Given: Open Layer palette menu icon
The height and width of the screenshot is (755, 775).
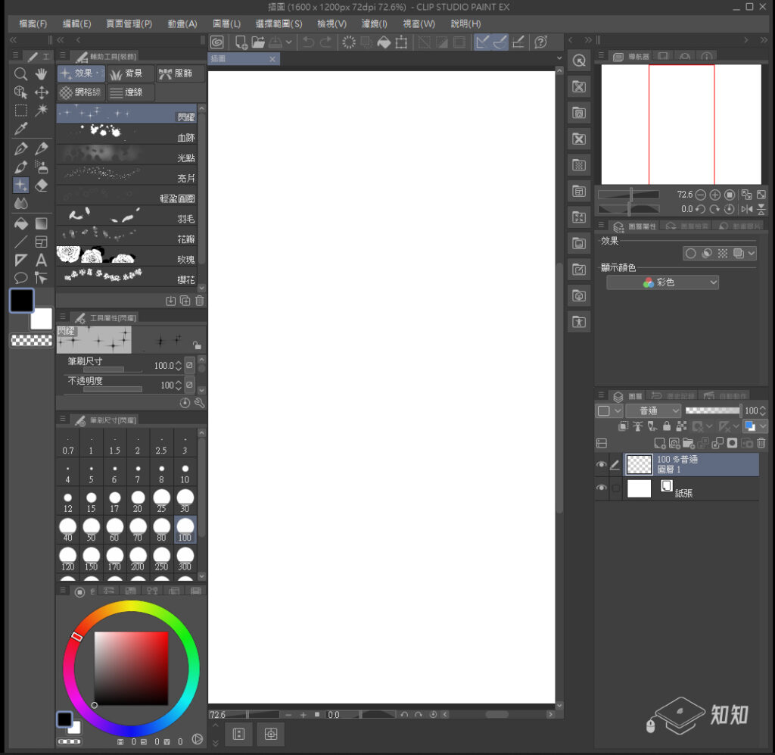Looking at the screenshot, I should tap(602, 395).
